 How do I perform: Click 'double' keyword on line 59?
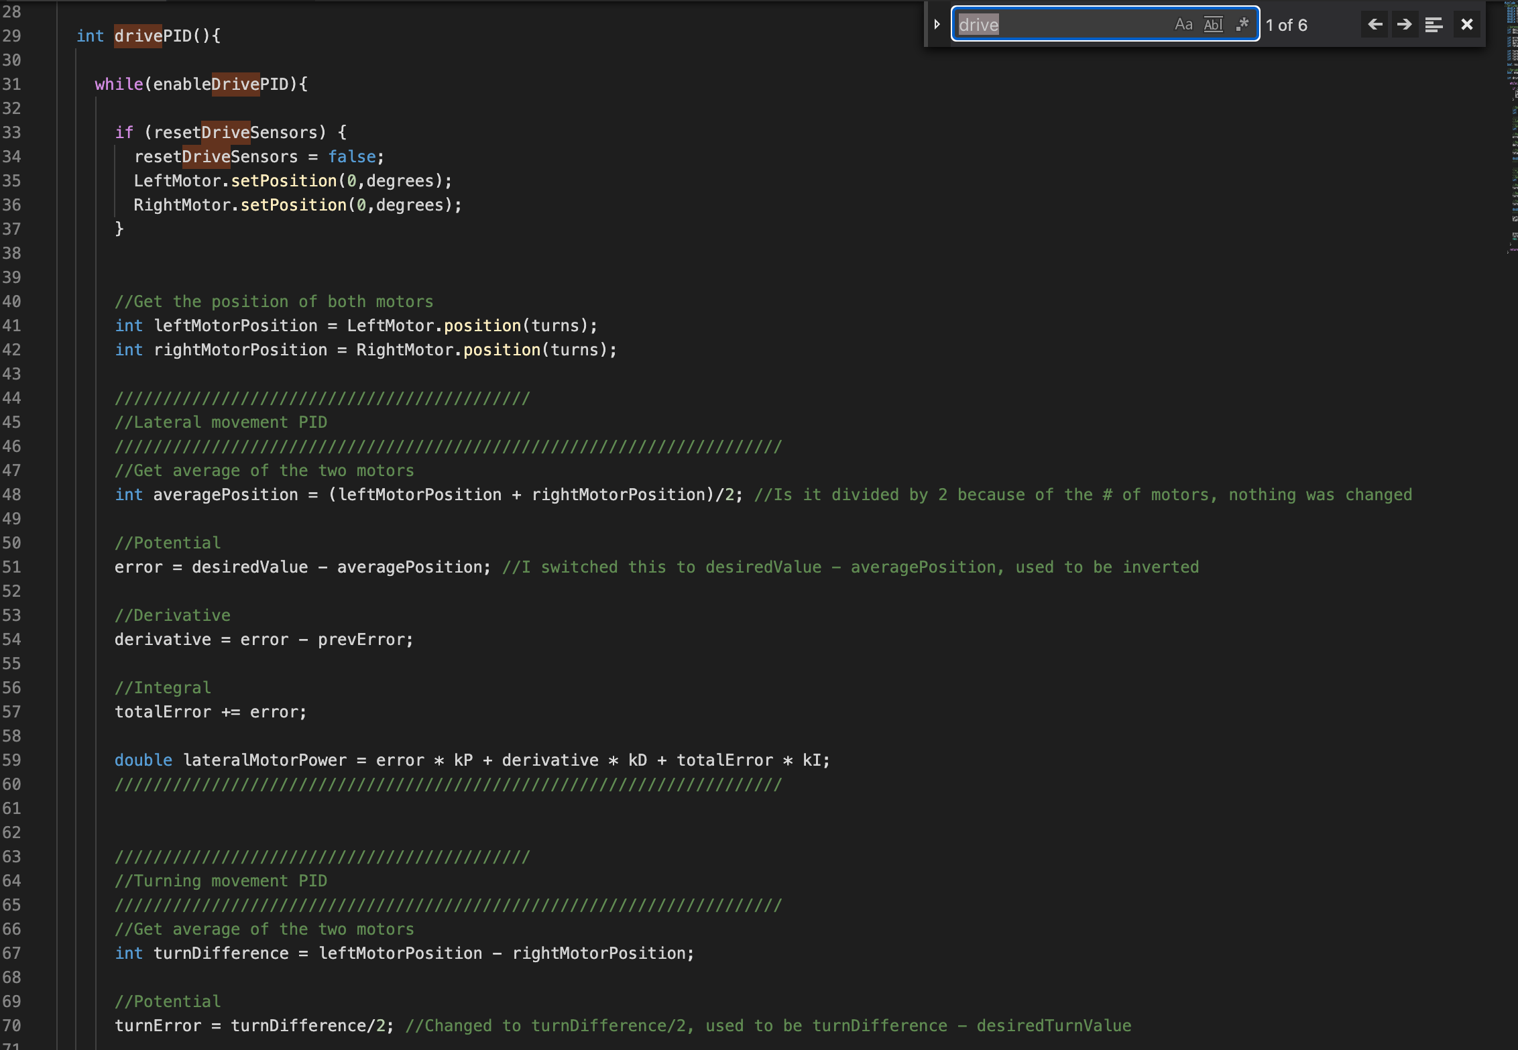[x=143, y=760]
